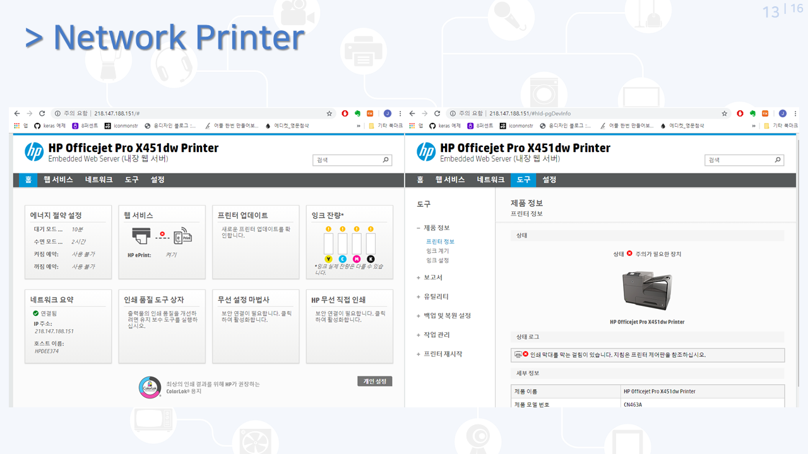Click the magenta M ink indicator
The image size is (808, 454).
(357, 259)
